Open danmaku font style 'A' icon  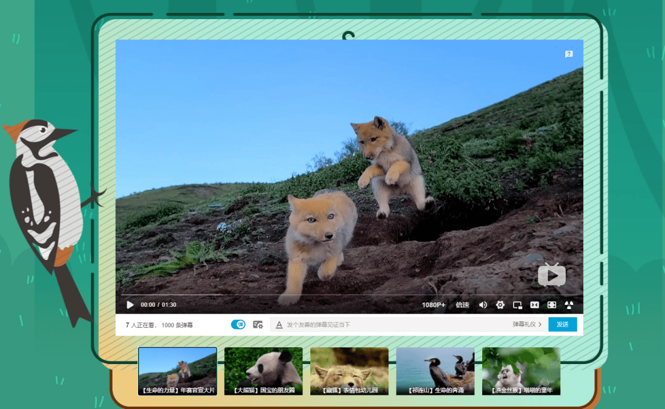[x=279, y=325]
